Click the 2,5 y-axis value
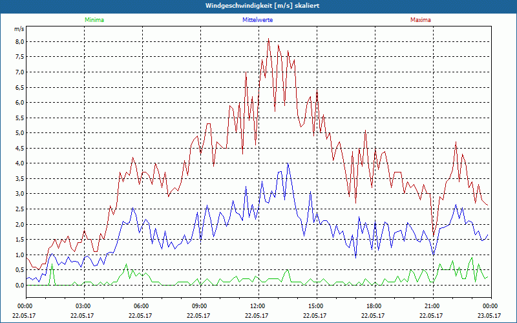The image size is (517, 323). tap(20, 209)
